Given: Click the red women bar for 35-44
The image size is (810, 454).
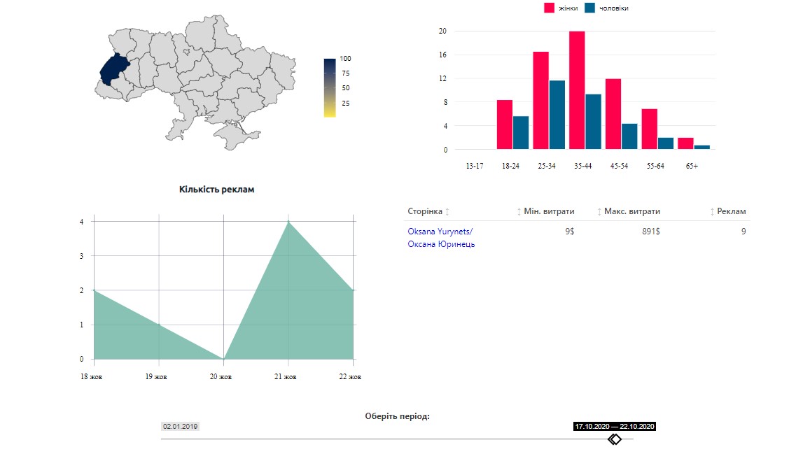Looking at the screenshot, I should pos(577,90).
